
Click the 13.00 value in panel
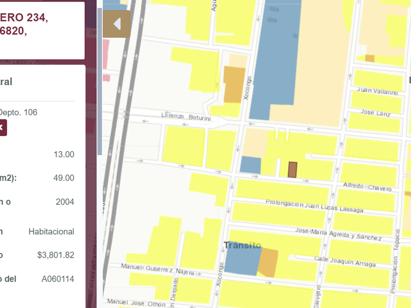click(x=64, y=154)
